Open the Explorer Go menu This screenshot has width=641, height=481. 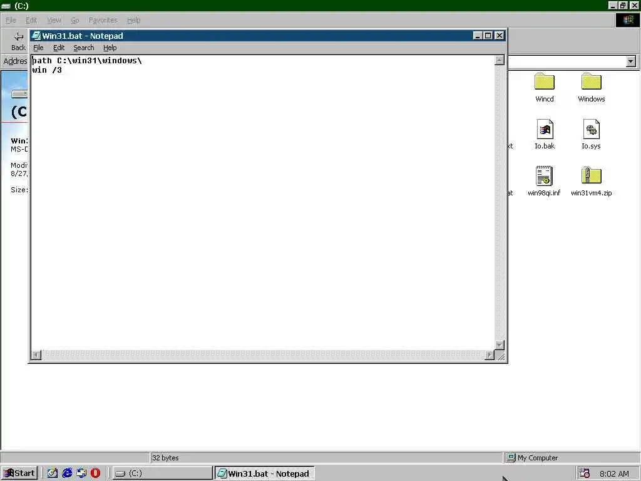click(75, 20)
